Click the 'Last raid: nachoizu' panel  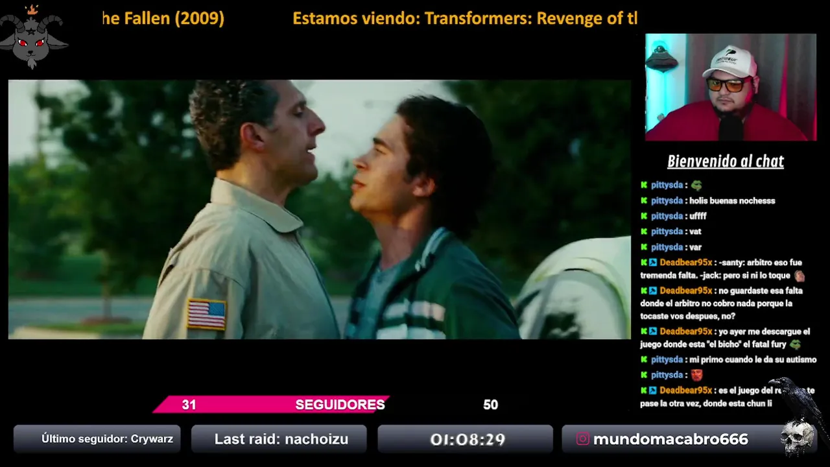click(279, 439)
